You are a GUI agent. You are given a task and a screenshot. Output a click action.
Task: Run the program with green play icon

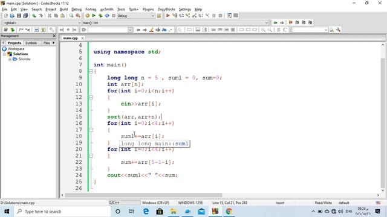pos(94,16)
